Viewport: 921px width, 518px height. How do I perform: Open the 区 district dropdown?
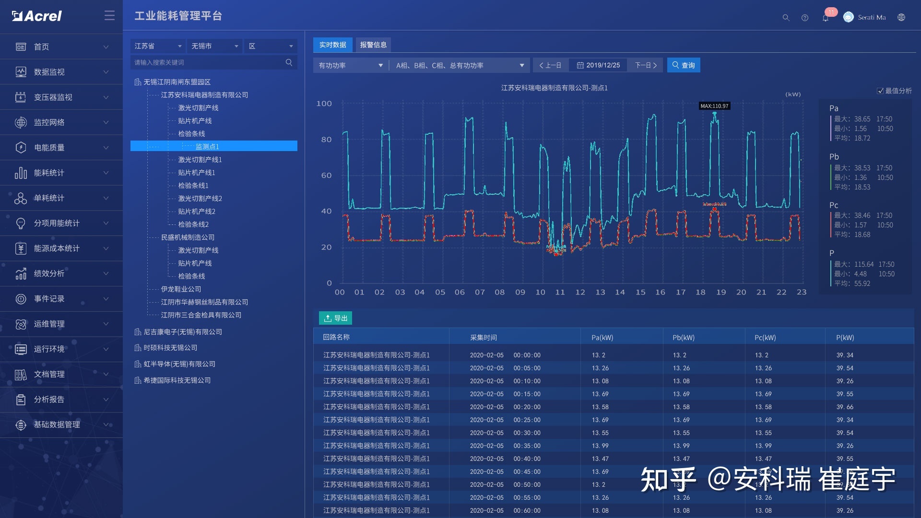[271, 46]
